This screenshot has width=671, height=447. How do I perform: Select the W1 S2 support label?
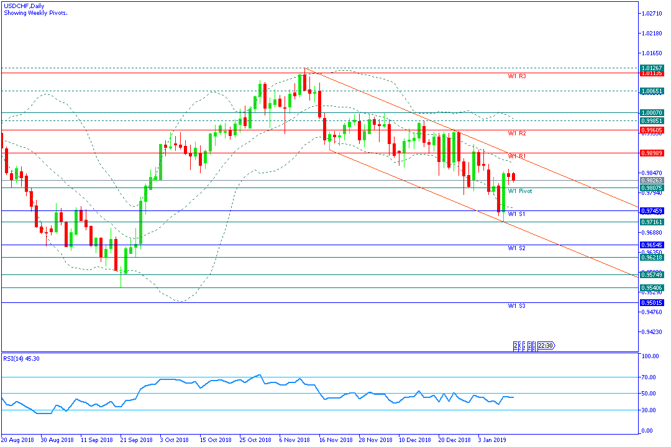click(x=516, y=248)
